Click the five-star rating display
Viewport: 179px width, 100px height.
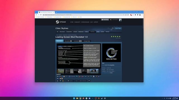(116, 36)
